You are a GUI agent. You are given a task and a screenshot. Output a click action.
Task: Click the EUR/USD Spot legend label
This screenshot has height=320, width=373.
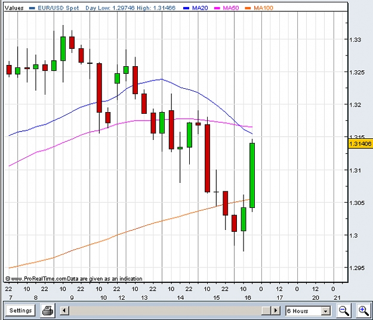(58, 8)
